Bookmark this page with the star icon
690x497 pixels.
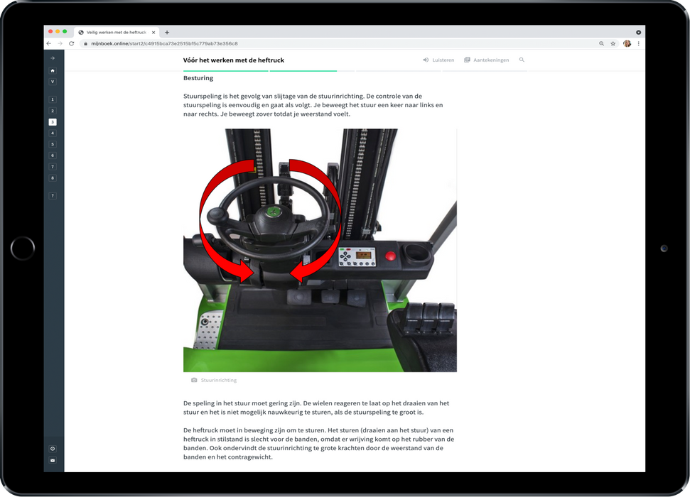613,43
